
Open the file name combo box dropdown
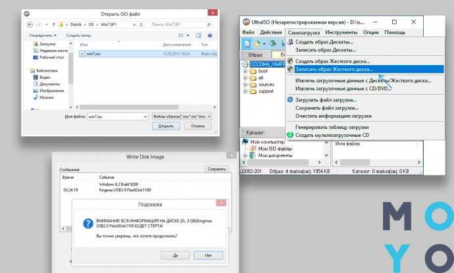tap(145, 116)
